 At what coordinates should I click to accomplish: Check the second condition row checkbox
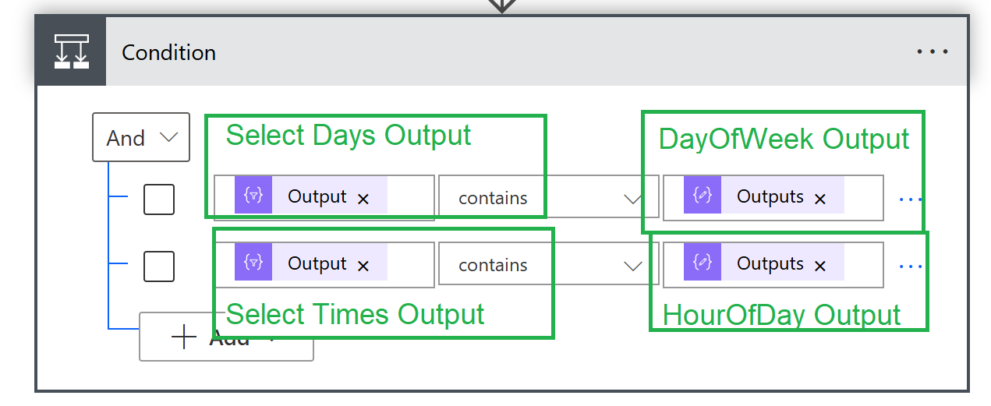tap(159, 267)
